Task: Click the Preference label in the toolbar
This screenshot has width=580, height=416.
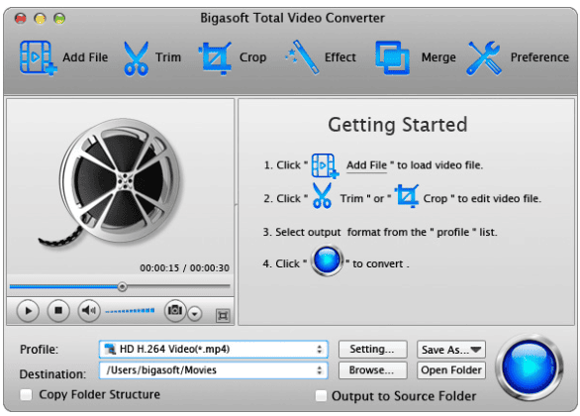Action: tap(539, 57)
